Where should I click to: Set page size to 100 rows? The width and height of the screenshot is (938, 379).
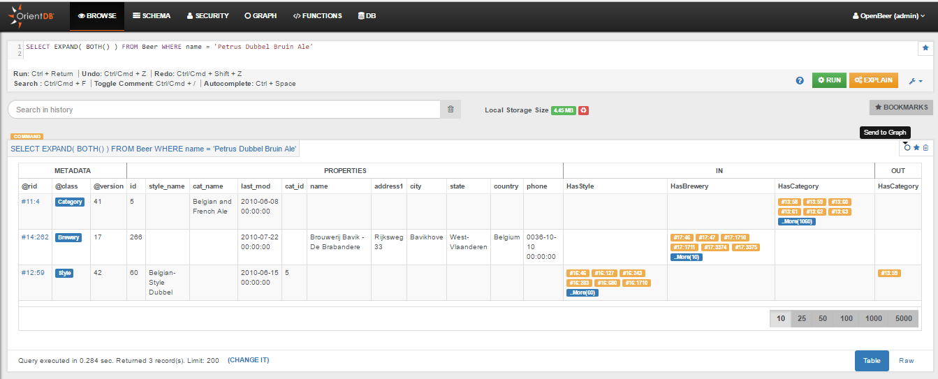pyautogui.click(x=847, y=318)
